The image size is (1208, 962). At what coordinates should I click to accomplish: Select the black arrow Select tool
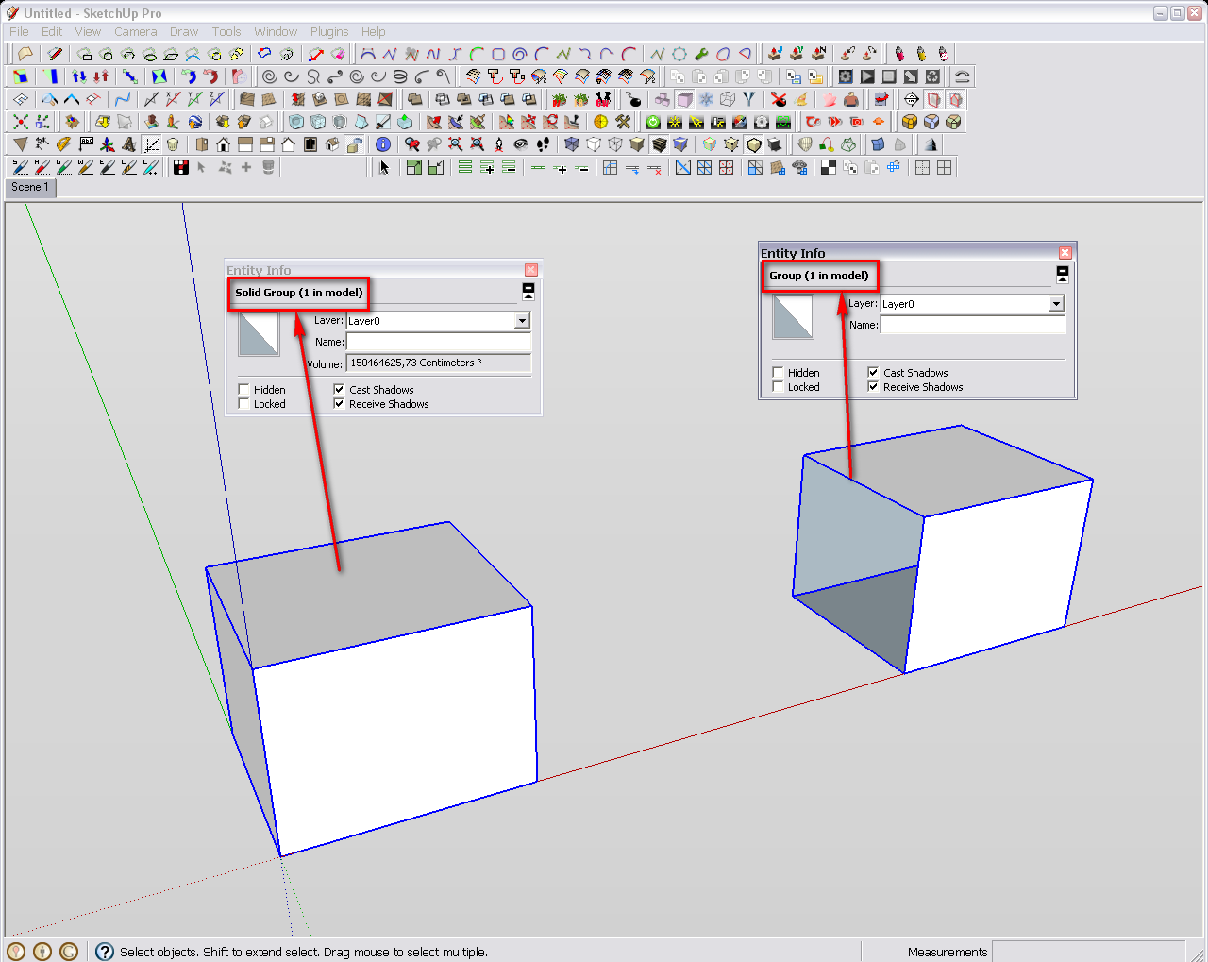coord(384,167)
